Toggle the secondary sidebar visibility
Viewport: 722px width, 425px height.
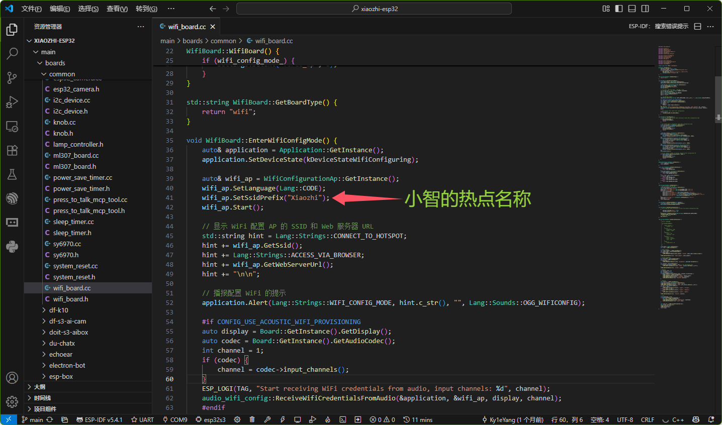(x=645, y=9)
